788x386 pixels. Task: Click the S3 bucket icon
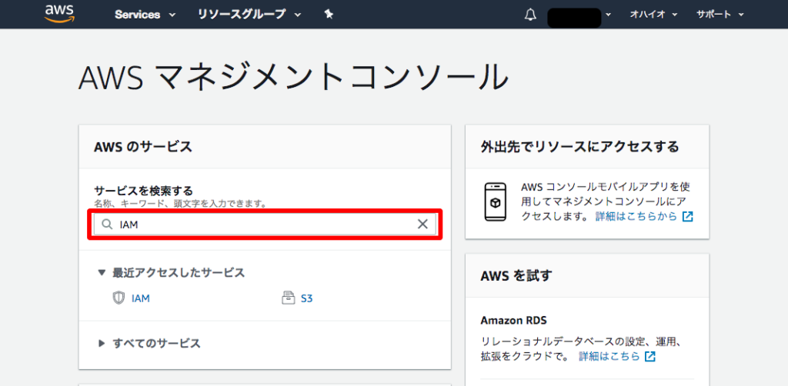[x=288, y=298]
